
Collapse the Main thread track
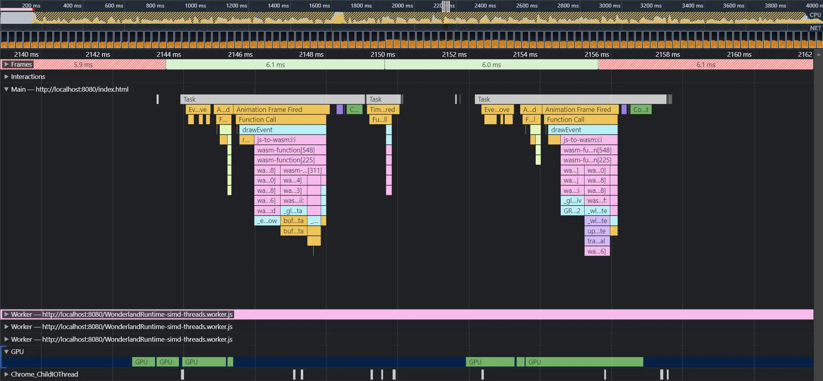6,89
